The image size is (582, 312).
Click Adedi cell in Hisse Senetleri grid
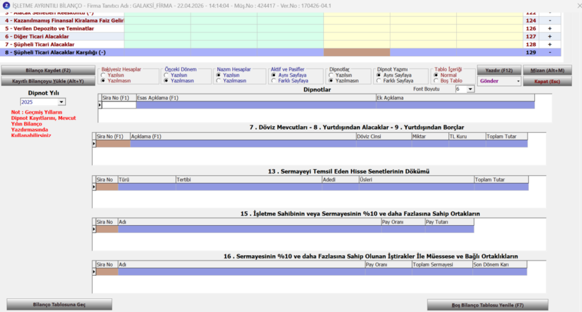(340, 187)
